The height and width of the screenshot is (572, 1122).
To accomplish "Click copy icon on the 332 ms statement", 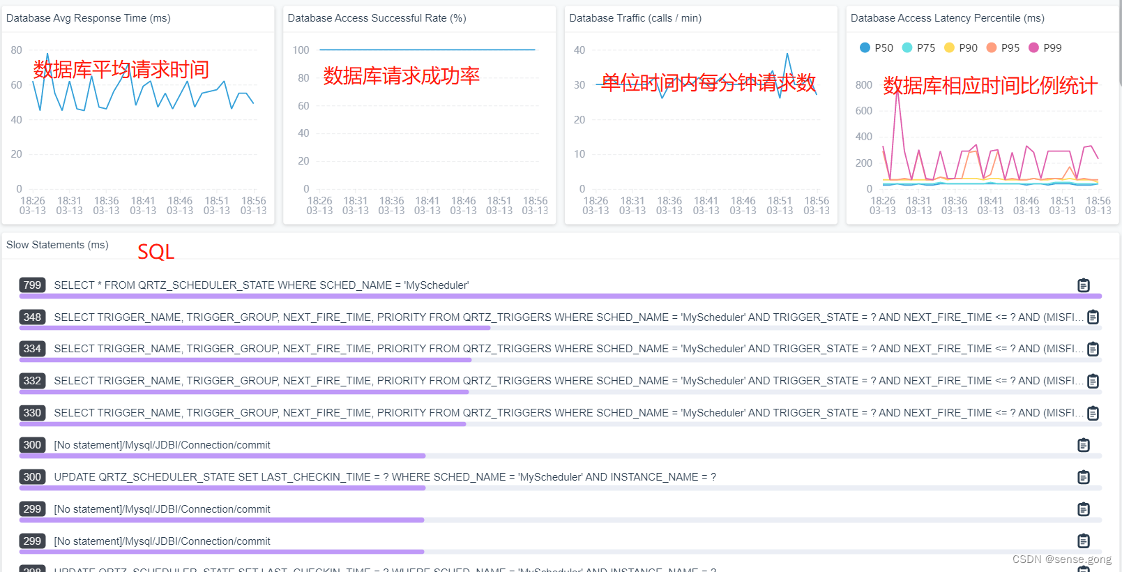I will [1093, 381].
